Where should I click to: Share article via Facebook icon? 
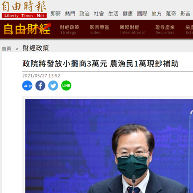[x=40, y=86]
